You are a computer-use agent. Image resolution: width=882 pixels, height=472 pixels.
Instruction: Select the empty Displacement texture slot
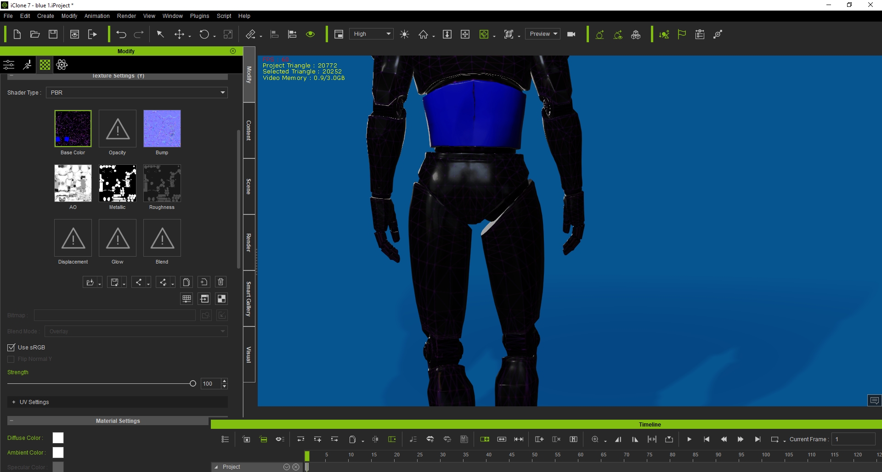click(73, 238)
